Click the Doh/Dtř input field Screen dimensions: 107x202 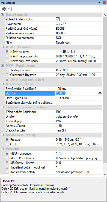(76, 93)
